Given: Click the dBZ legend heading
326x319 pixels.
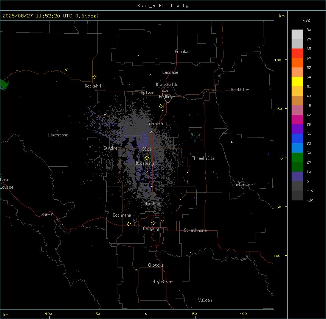Looking at the screenshot, I should coord(306,20).
